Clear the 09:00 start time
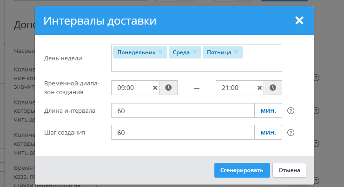 click(155, 88)
